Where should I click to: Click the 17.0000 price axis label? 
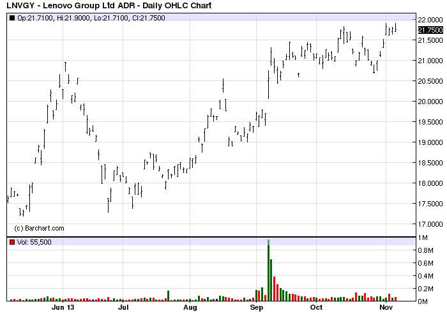coord(430,224)
